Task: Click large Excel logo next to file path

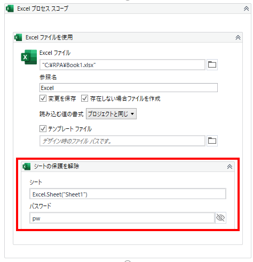Action: click(29, 57)
